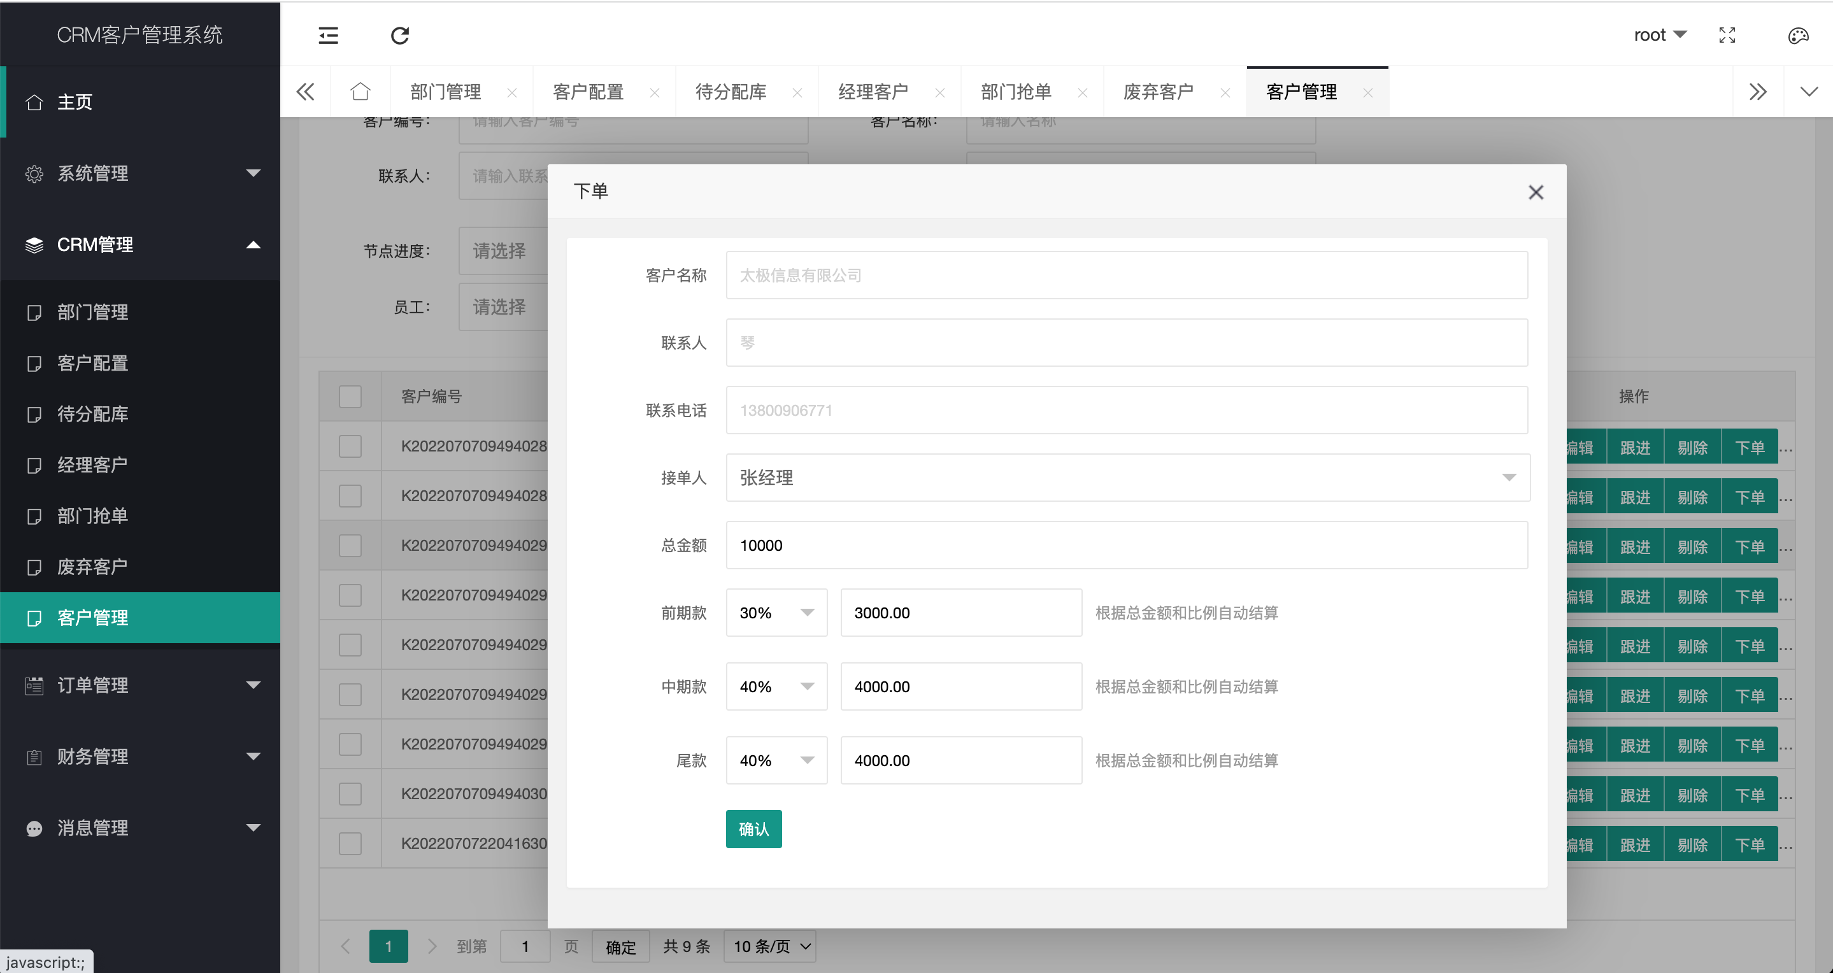Screen dimensions: 1833x973
Task: Open the 中期款 percentage dropdown 40%
Action: pyautogui.click(x=776, y=686)
